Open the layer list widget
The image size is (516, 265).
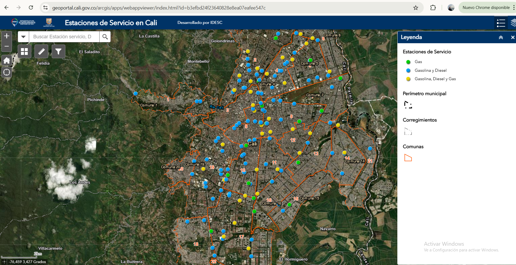click(513, 23)
